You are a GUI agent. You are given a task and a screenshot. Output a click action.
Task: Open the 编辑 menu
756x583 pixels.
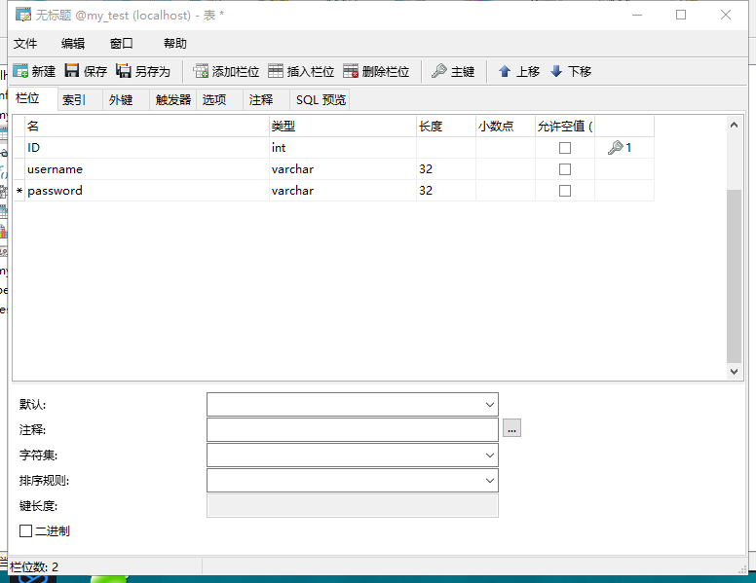73,44
